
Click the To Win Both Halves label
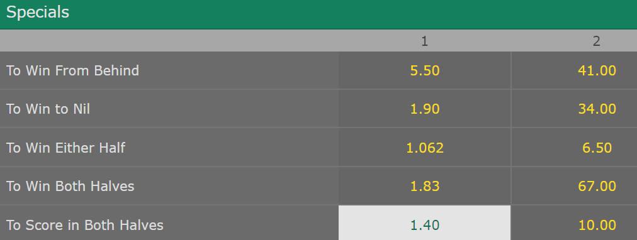point(70,186)
